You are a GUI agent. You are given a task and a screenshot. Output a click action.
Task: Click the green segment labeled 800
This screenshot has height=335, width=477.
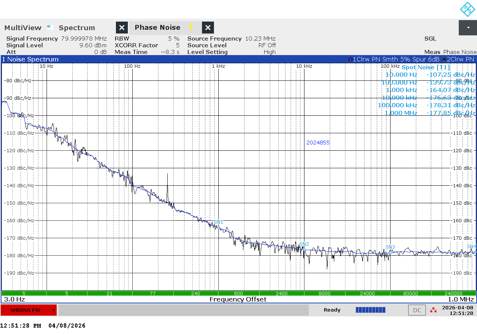click(238, 293)
